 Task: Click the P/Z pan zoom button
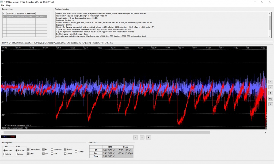click(x=271, y=99)
